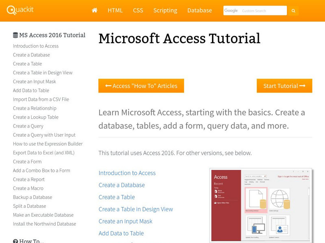Open Create a Table in Design View main link
Viewport: 325px width, 243px height.
tap(136, 209)
